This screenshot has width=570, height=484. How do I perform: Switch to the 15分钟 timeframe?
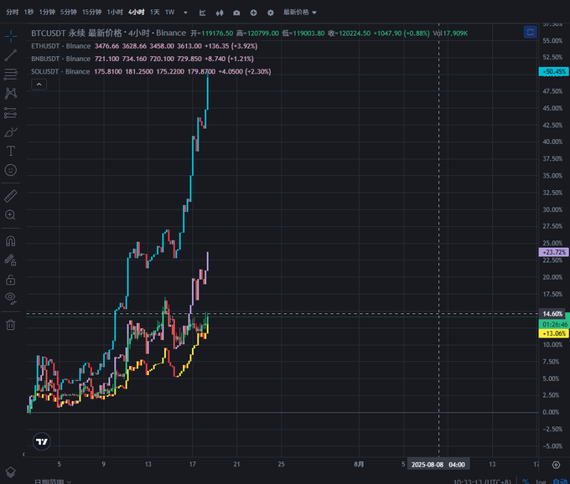(x=91, y=13)
